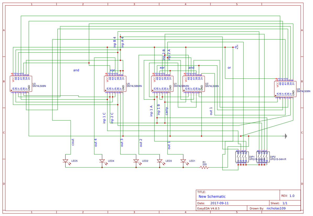The width and height of the screenshot is (313, 216).
Task: Select the cout net label
Action: [73, 141]
